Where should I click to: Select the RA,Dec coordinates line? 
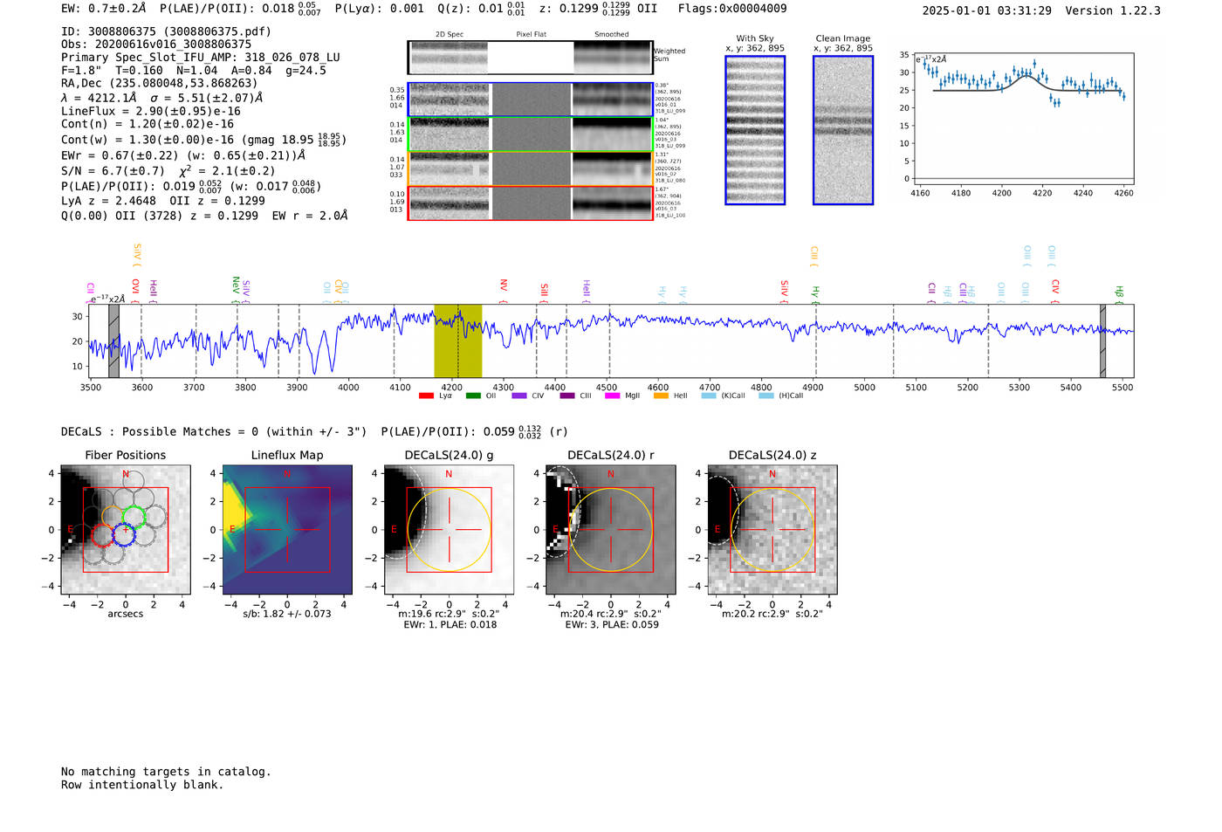tap(160, 83)
